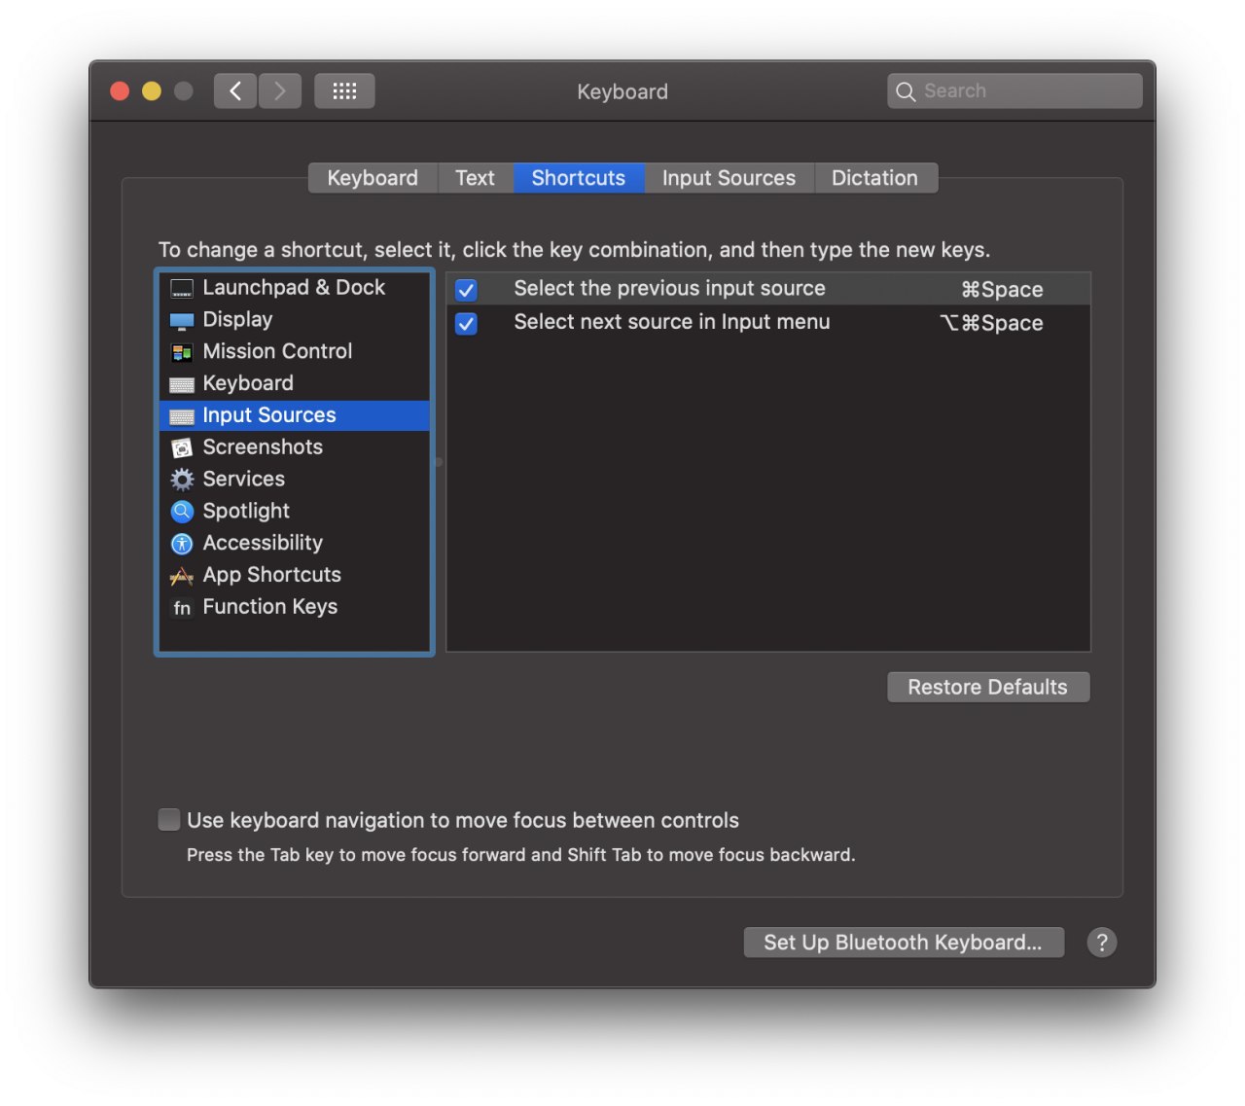The image size is (1245, 1106).
Task: Select the App Shortcuts label
Action: (x=271, y=576)
